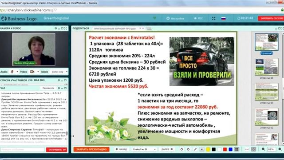Click the redo arrow in drawing toolbar
The image size is (284, 160).
pos(188,149)
